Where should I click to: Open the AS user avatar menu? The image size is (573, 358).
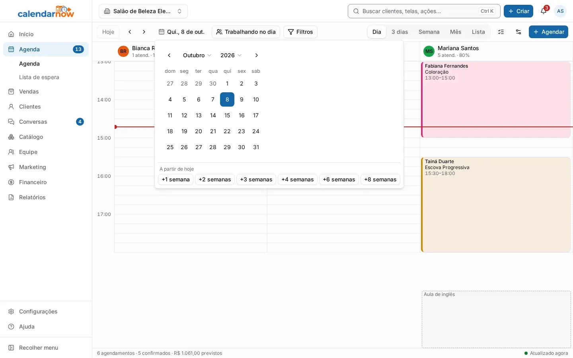[x=560, y=11]
